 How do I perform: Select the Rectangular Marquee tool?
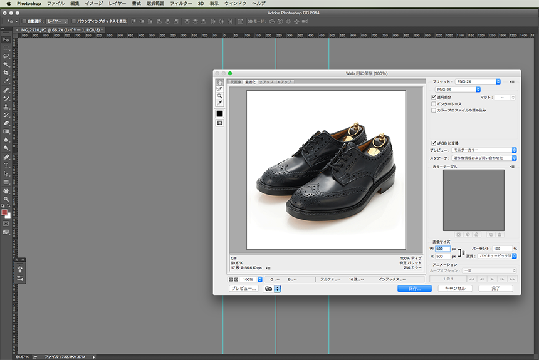click(x=6, y=48)
